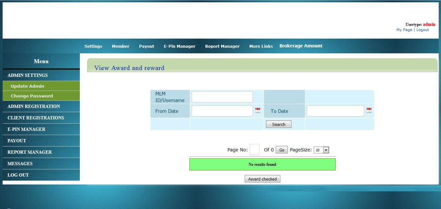Open the Settings menu in top navigation
The width and height of the screenshot is (441, 209).
(93, 46)
